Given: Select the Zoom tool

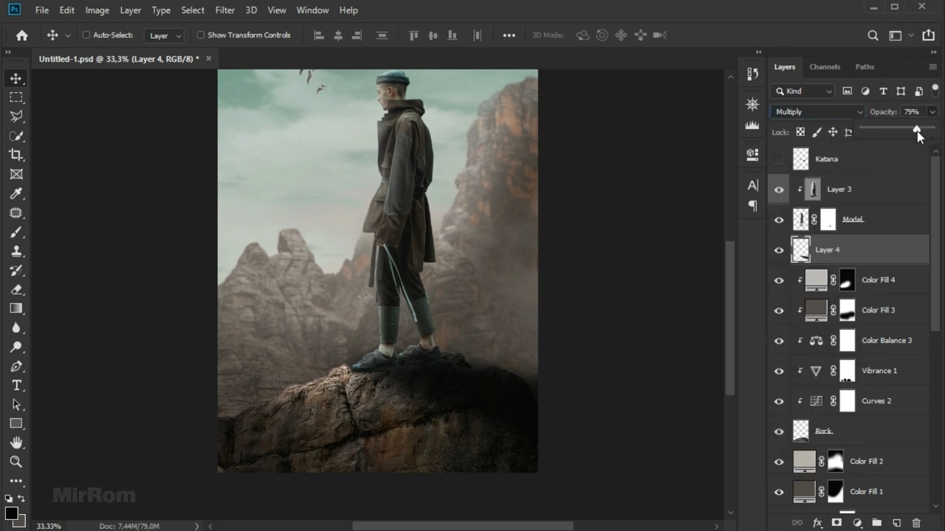Looking at the screenshot, I should tap(16, 462).
